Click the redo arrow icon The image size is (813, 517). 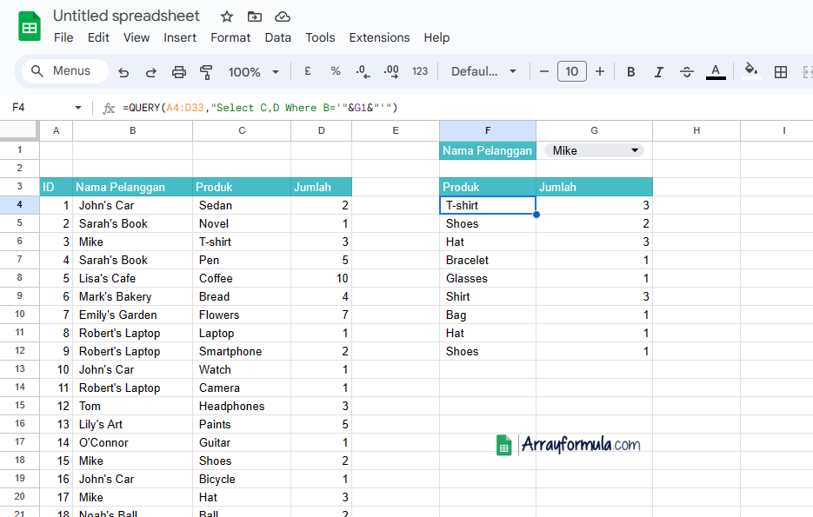click(151, 72)
